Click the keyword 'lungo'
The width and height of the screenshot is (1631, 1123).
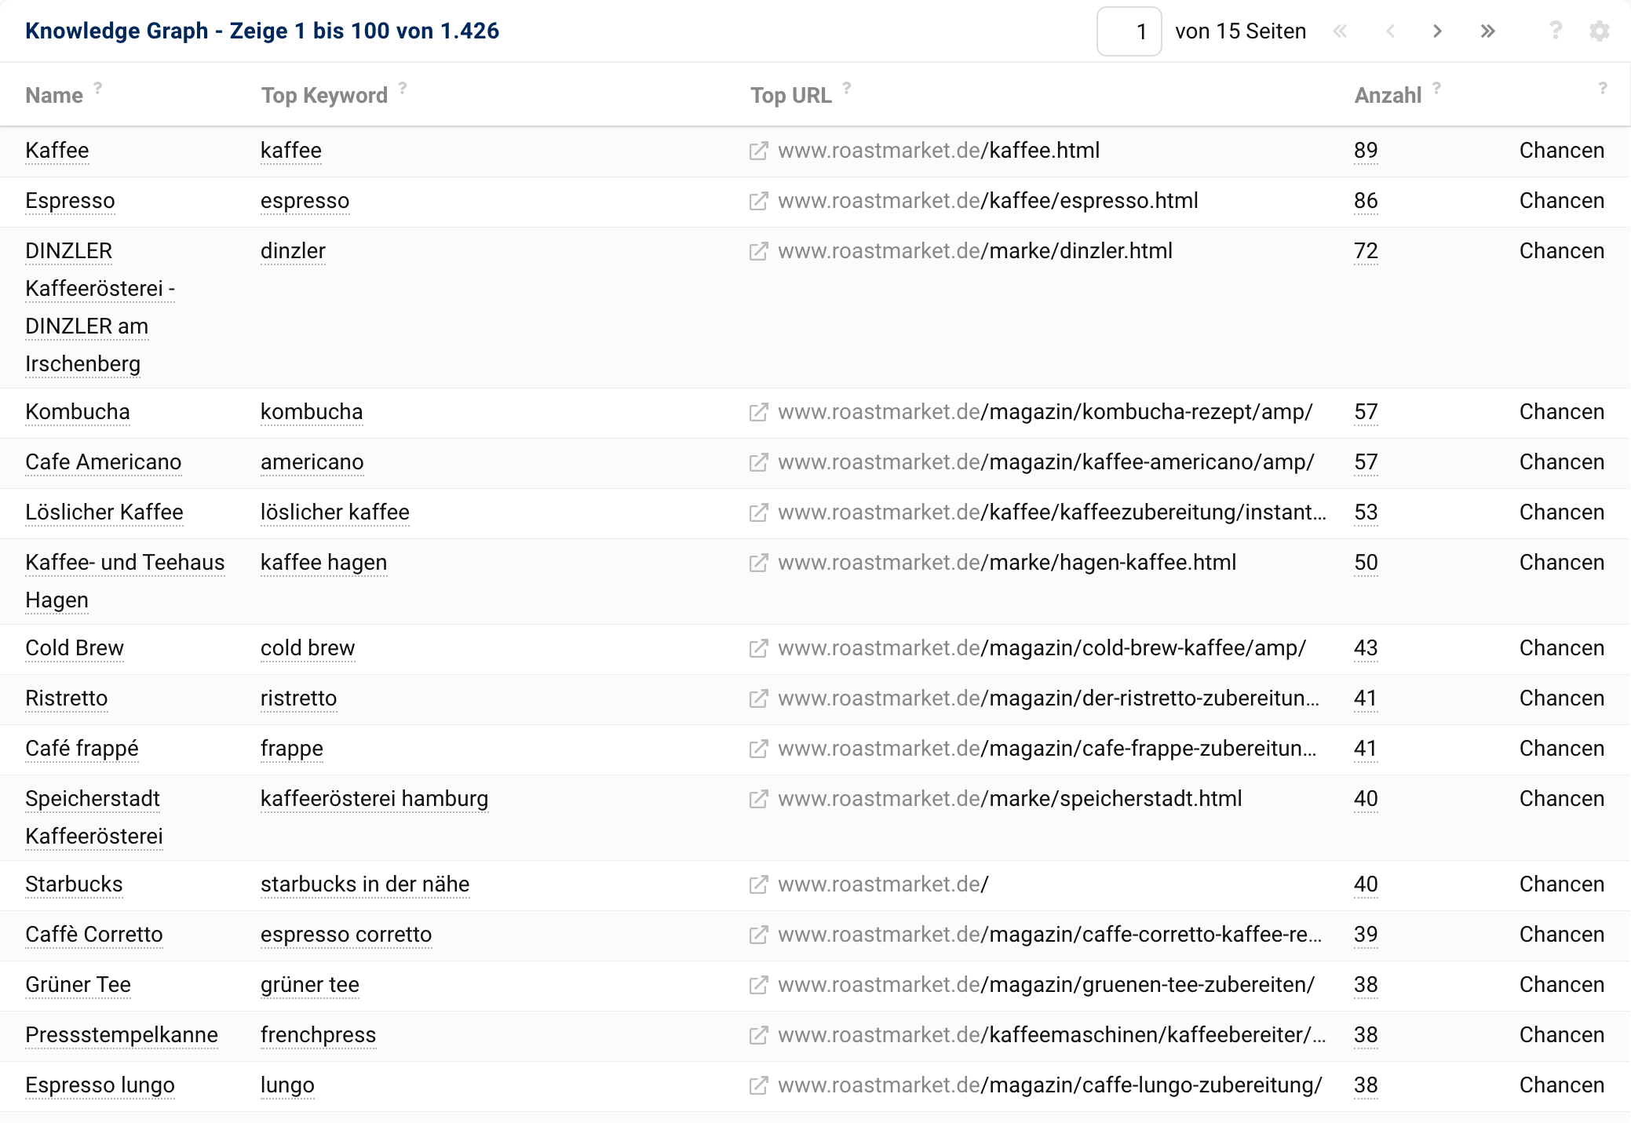pyautogui.click(x=287, y=1085)
